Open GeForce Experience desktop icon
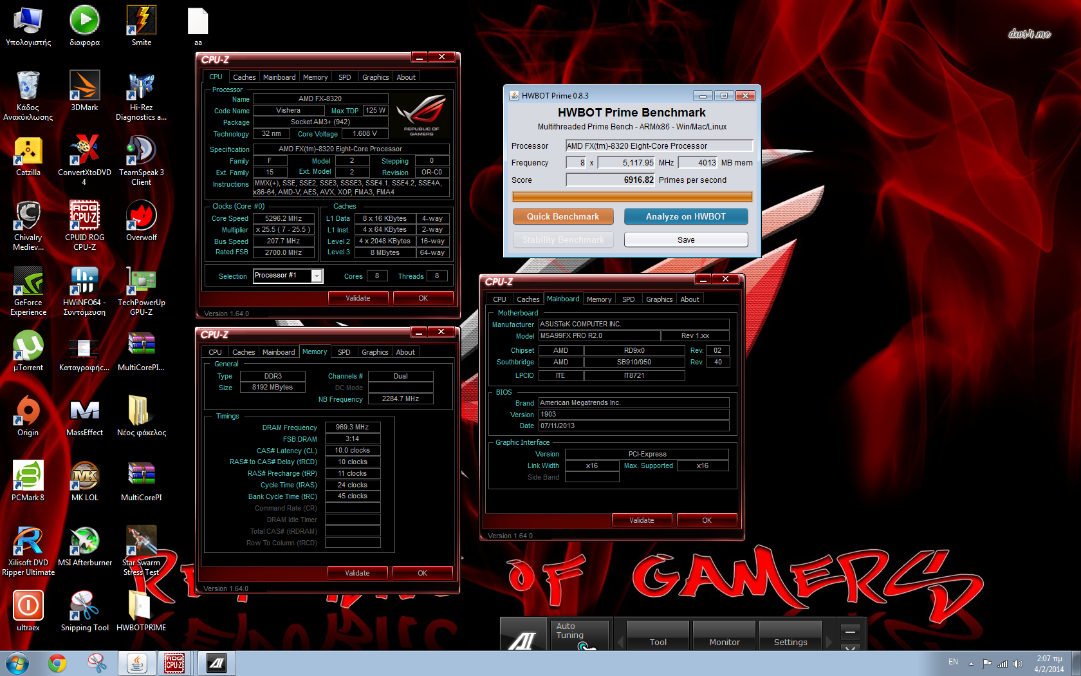1081x676 pixels. [x=28, y=290]
